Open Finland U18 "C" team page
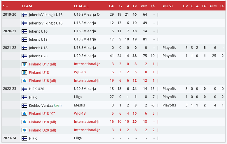Viewport: 227px width, 144px height. [x=42, y=113]
